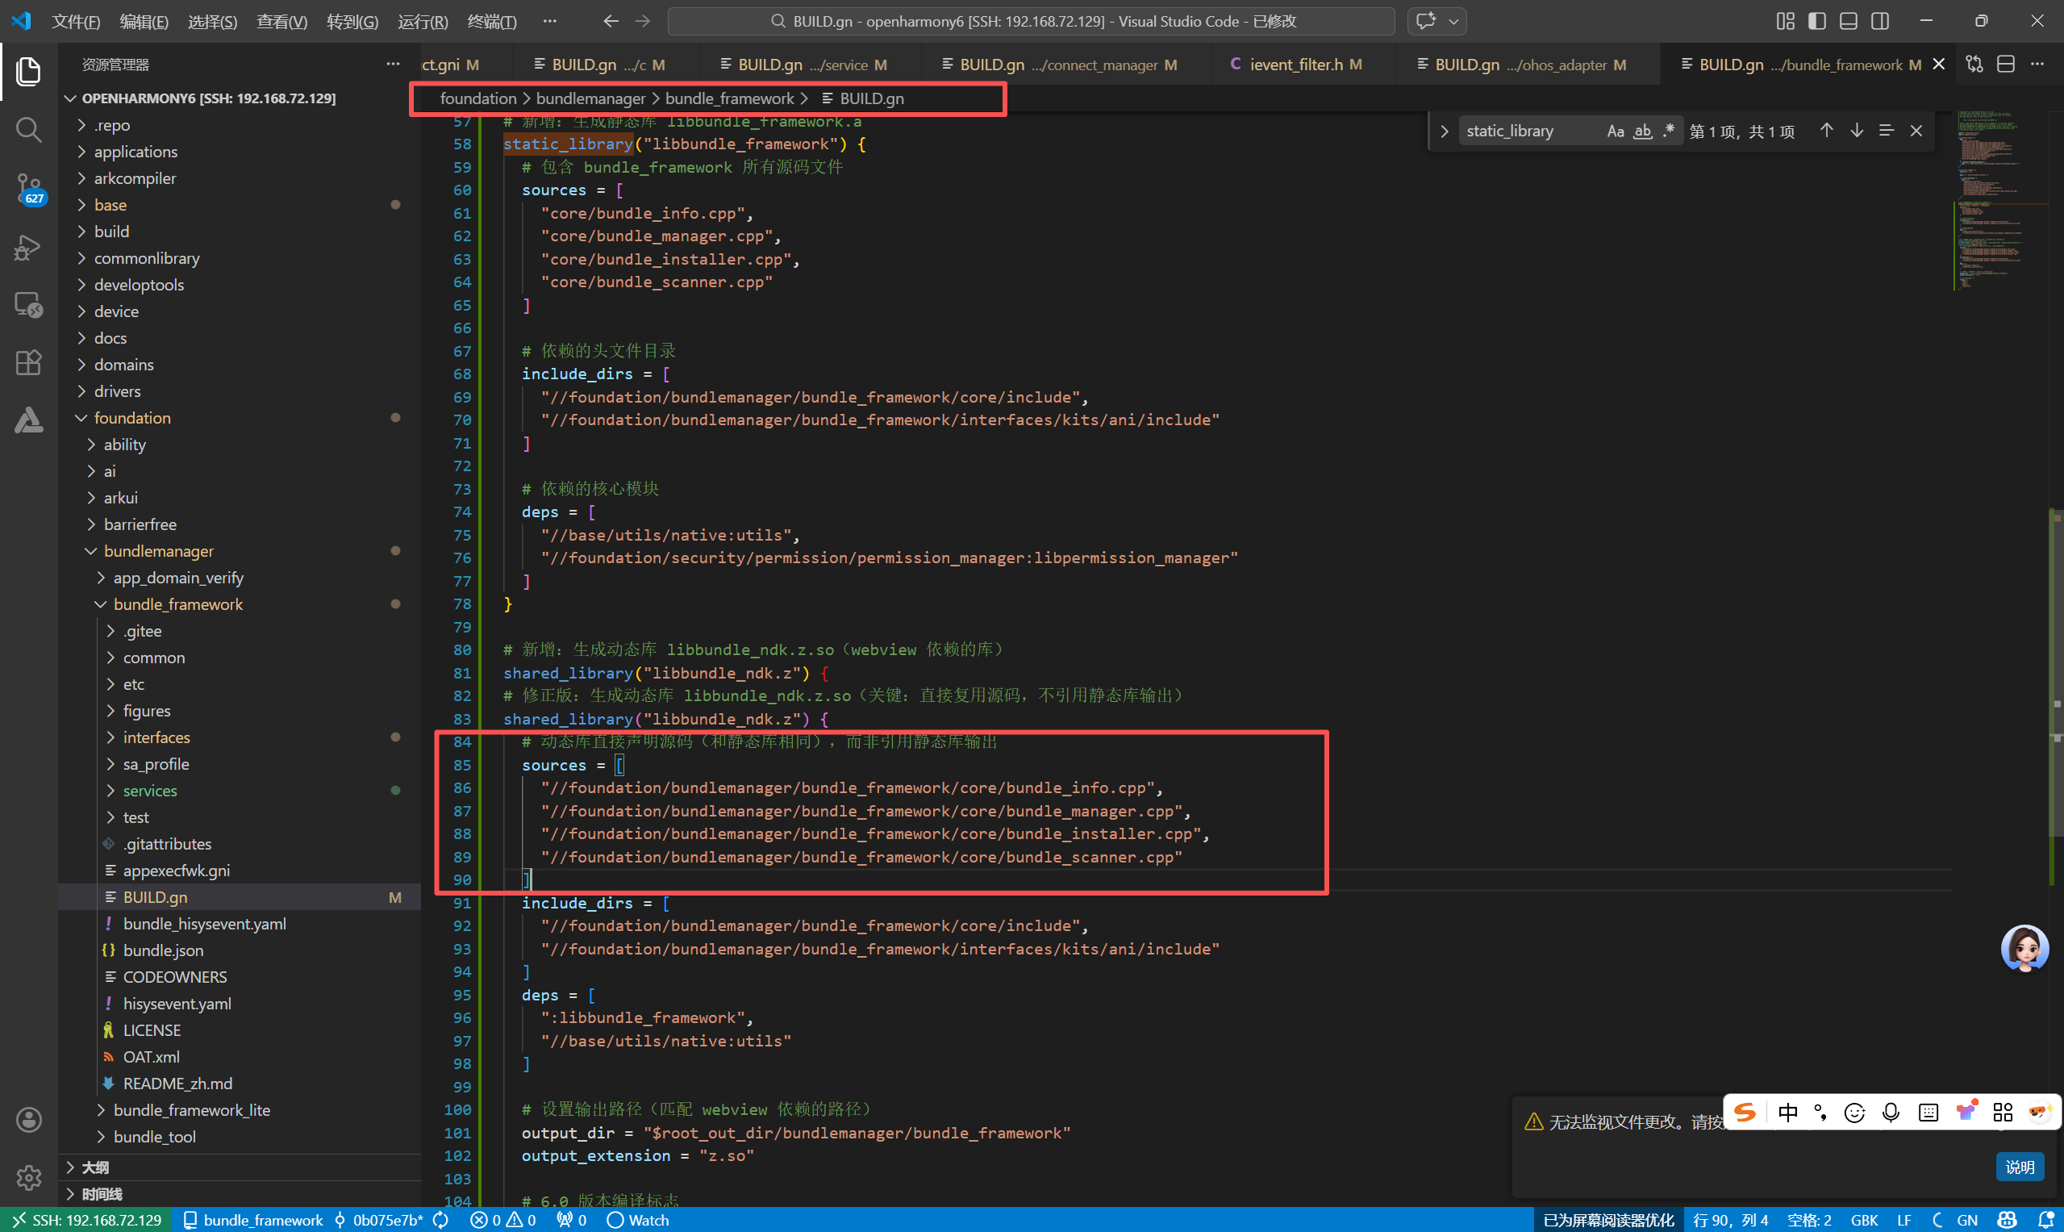The height and width of the screenshot is (1232, 2064).
Task: Click the split editor icon
Action: (2005, 64)
